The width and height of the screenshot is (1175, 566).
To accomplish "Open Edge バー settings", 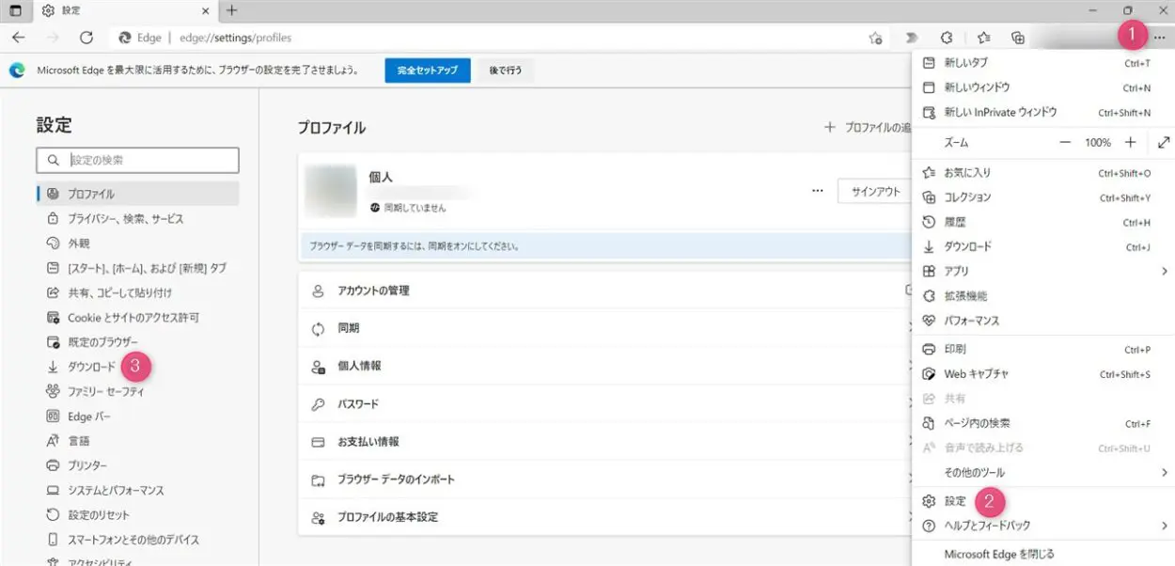I will pos(137,417).
